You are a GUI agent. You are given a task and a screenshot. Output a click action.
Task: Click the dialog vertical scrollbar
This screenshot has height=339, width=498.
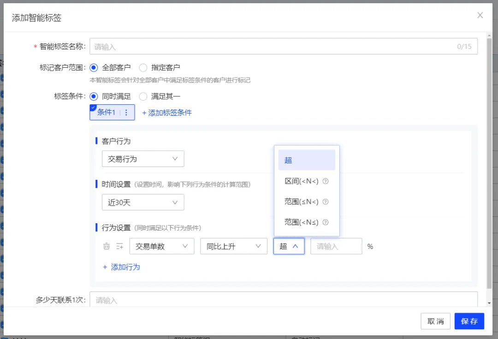coord(489,164)
